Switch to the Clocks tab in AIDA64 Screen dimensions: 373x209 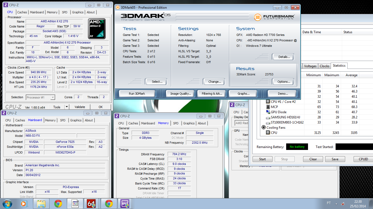point(324,66)
